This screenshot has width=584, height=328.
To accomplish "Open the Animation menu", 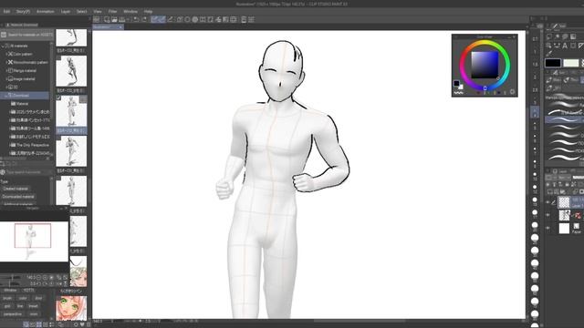I will pos(45,12).
